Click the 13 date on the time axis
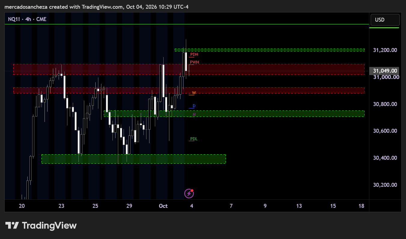406x239 pixels. pyautogui.click(x=299, y=206)
